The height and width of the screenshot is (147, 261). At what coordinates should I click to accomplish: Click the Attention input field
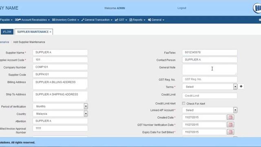pos(60,121)
